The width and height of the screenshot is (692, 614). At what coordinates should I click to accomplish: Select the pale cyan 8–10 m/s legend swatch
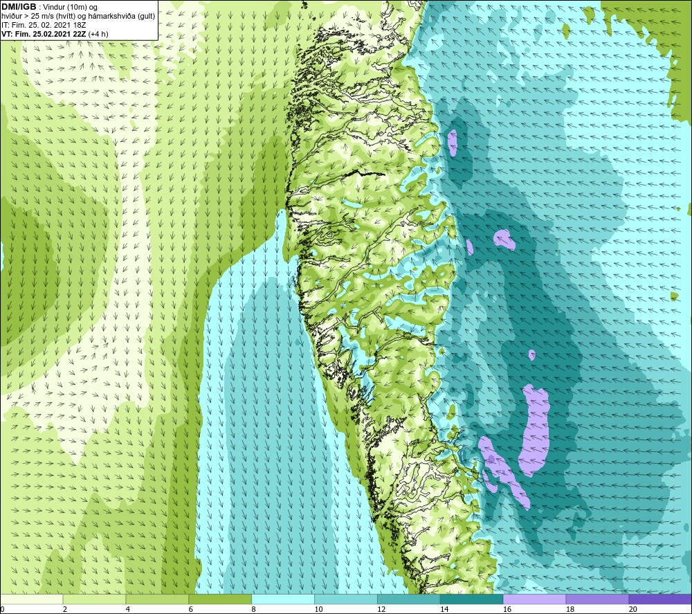[x=283, y=599]
